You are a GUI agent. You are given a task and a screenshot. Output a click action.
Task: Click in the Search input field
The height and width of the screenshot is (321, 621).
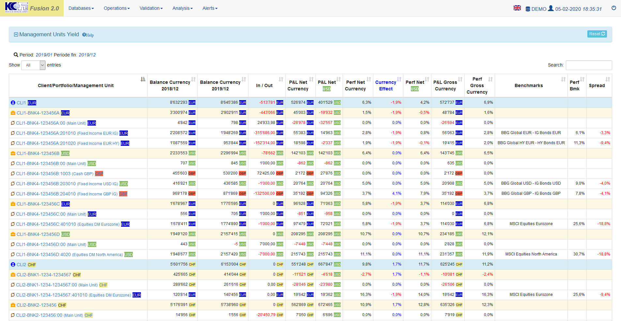pos(588,65)
